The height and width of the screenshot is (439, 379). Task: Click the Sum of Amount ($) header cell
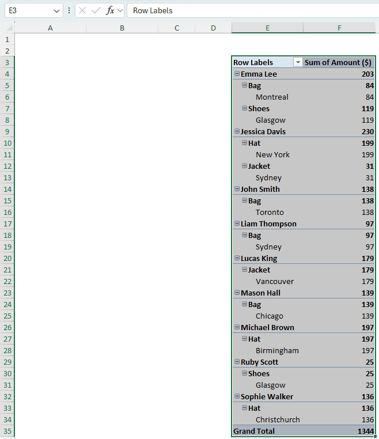[x=339, y=62]
